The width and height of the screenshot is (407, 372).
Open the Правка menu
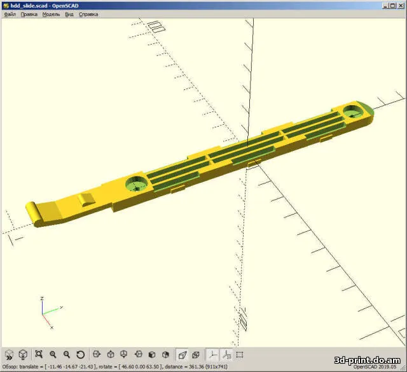coord(29,14)
